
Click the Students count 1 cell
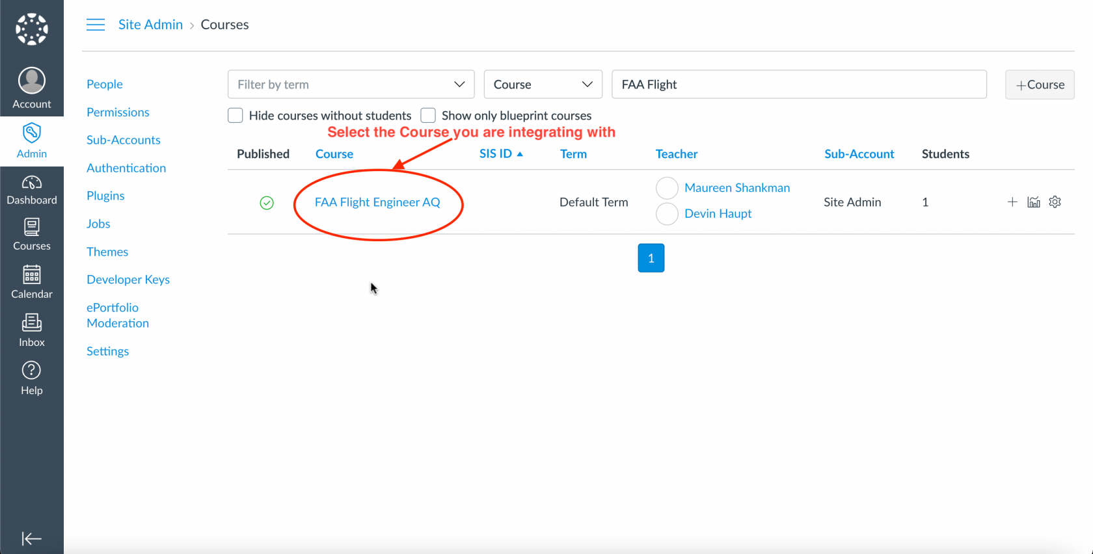click(925, 202)
